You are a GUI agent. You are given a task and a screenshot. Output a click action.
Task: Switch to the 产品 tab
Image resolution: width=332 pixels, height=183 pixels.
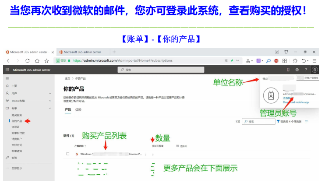tap(68, 109)
